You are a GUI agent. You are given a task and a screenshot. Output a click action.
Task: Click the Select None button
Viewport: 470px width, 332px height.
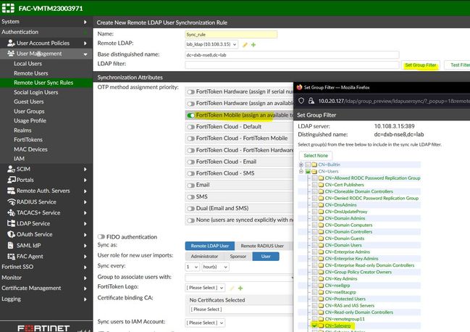coord(316,156)
